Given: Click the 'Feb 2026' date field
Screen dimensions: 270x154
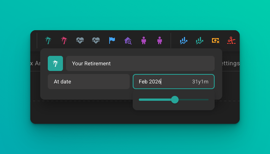Looking at the screenshot, I should [159, 82].
